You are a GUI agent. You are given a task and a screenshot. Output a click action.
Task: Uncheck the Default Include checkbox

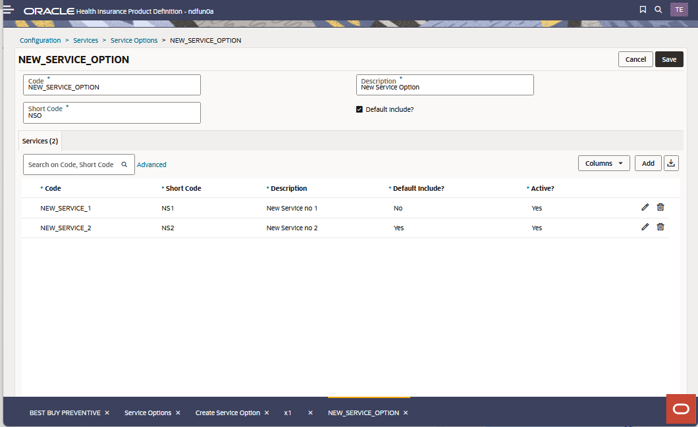pos(359,109)
